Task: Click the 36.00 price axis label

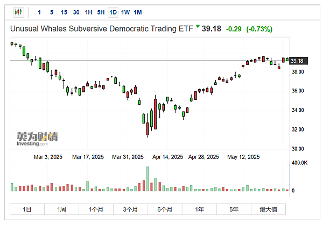Action: pyautogui.click(x=298, y=91)
